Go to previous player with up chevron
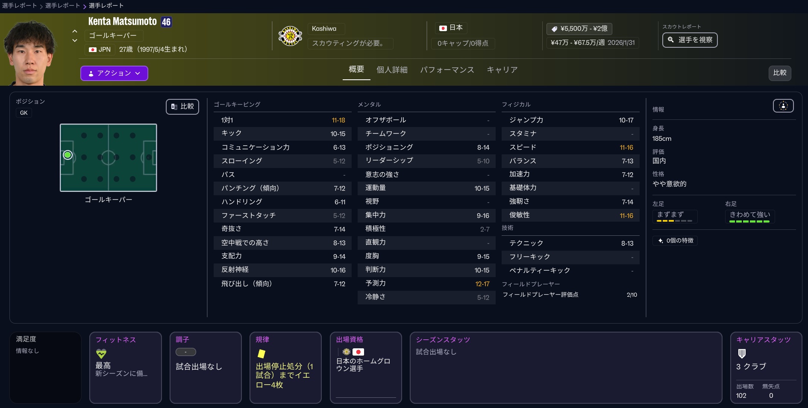The height and width of the screenshot is (408, 808). coord(75,31)
